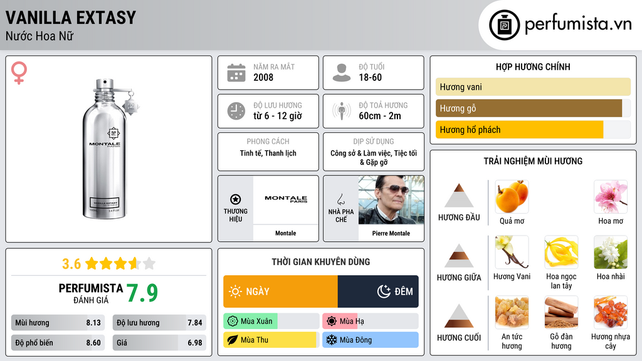Viewport: 642px width, 361px height.
Task: Click the launch year value 2008
Action: tap(263, 77)
